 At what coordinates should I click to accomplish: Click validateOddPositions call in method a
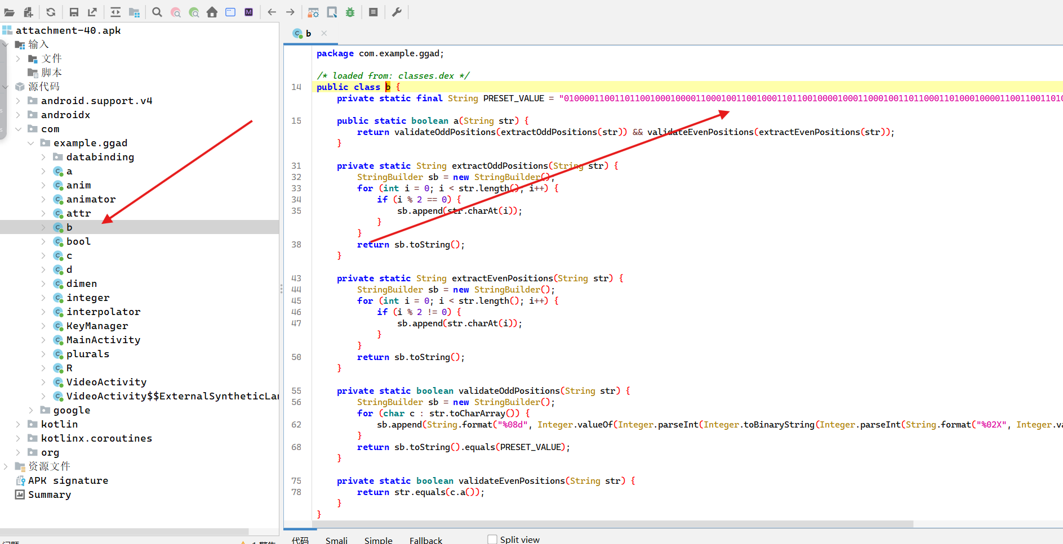coord(445,132)
